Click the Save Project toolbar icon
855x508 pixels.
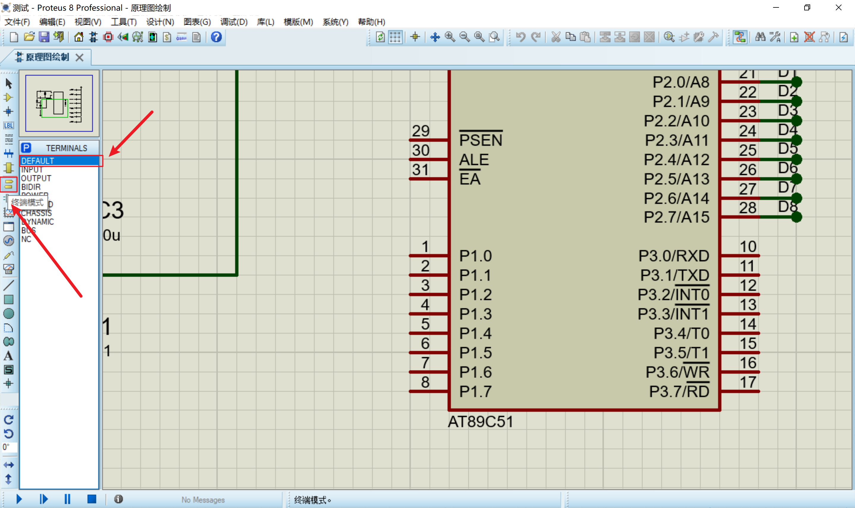pos(44,37)
